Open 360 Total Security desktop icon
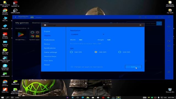Image resolution: width=176 pixels, height=99 pixels. tap(5, 51)
